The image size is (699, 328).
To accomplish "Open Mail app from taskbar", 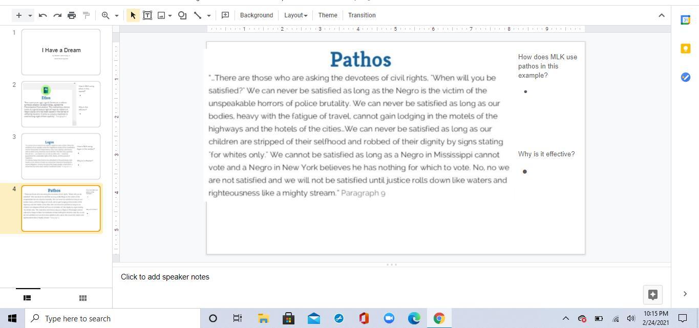I will [x=313, y=318].
